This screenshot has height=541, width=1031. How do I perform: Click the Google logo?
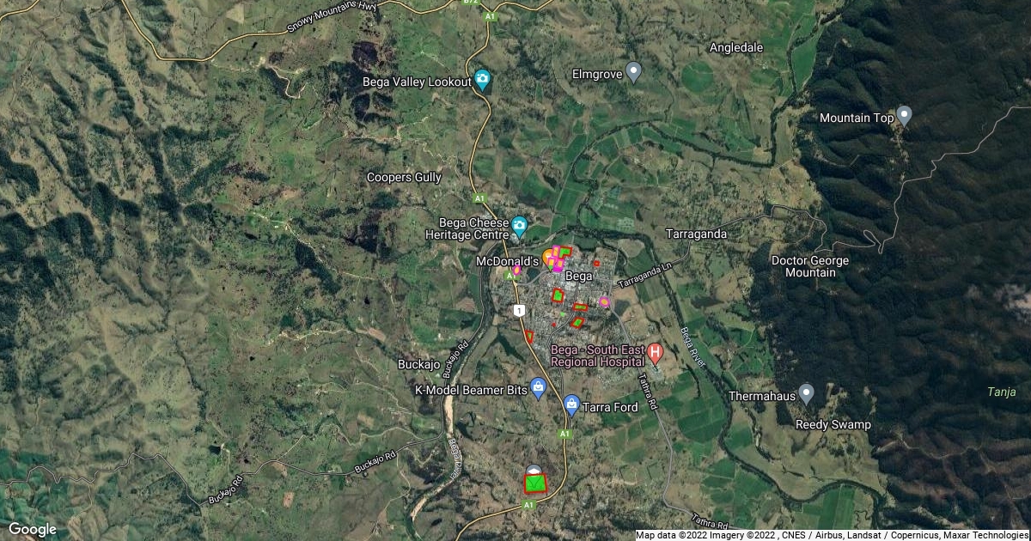point(33,529)
